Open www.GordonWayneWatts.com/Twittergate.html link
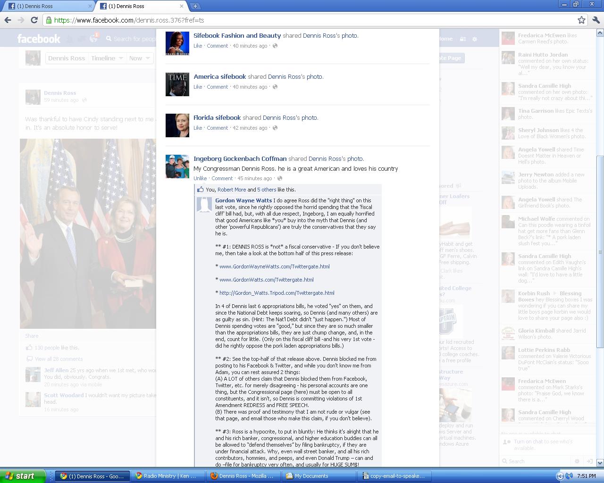604x483 pixels. (274, 266)
